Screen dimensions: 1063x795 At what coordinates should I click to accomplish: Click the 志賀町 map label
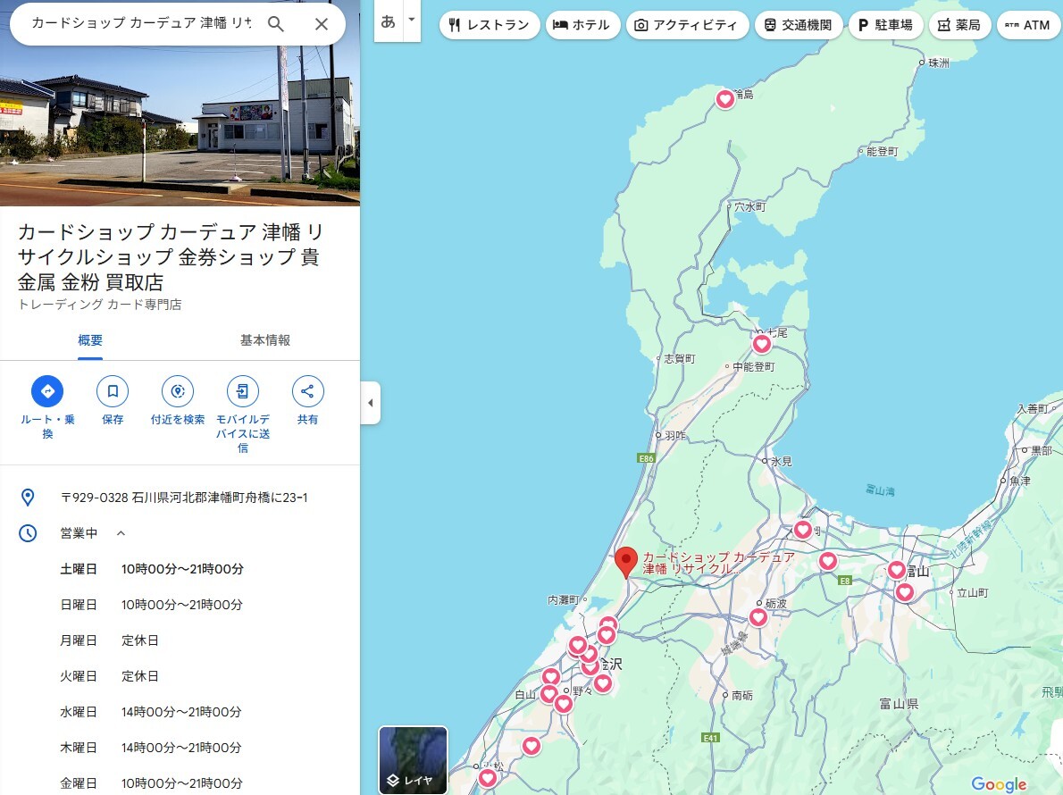pos(679,358)
